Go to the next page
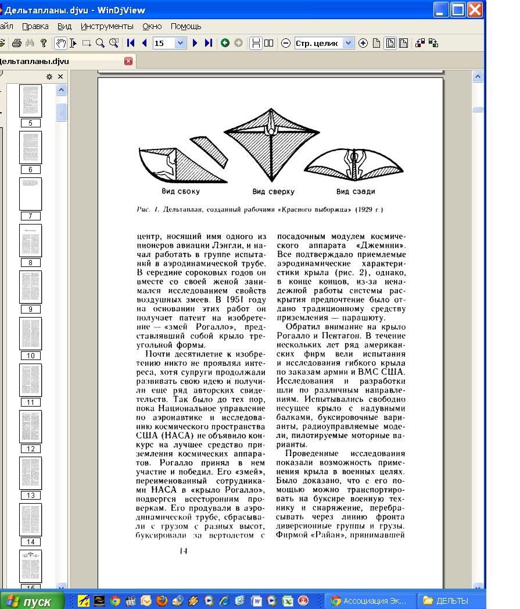Screen dimensions: 520x609 (x=195, y=43)
